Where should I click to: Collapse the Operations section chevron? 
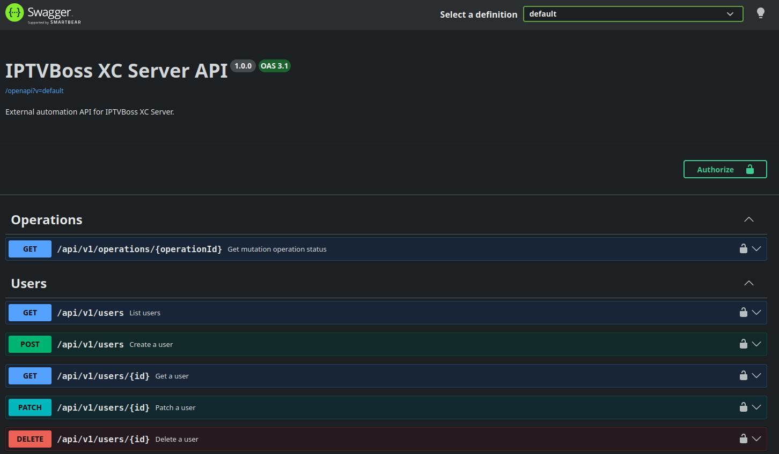749,220
